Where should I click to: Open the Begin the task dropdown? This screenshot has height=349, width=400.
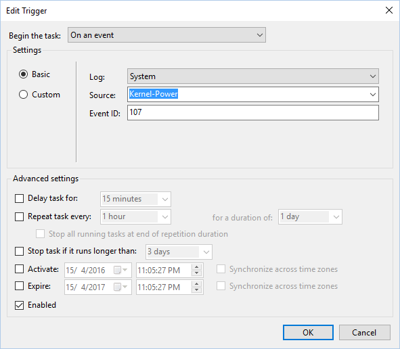coord(166,35)
